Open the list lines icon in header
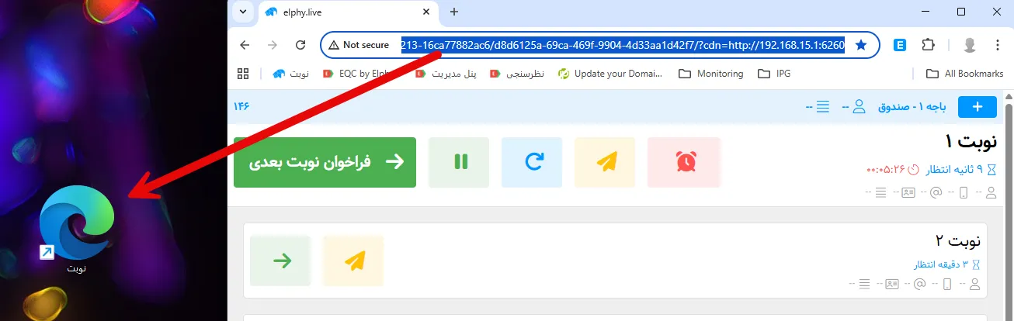The height and width of the screenshot is (321, 1014). click(823, 107)
